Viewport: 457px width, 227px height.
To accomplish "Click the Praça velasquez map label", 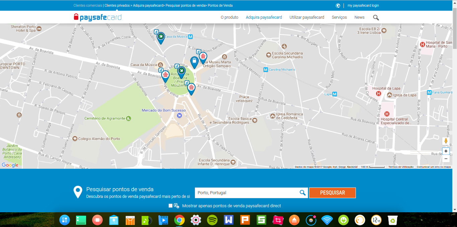I will coord(244,98).
